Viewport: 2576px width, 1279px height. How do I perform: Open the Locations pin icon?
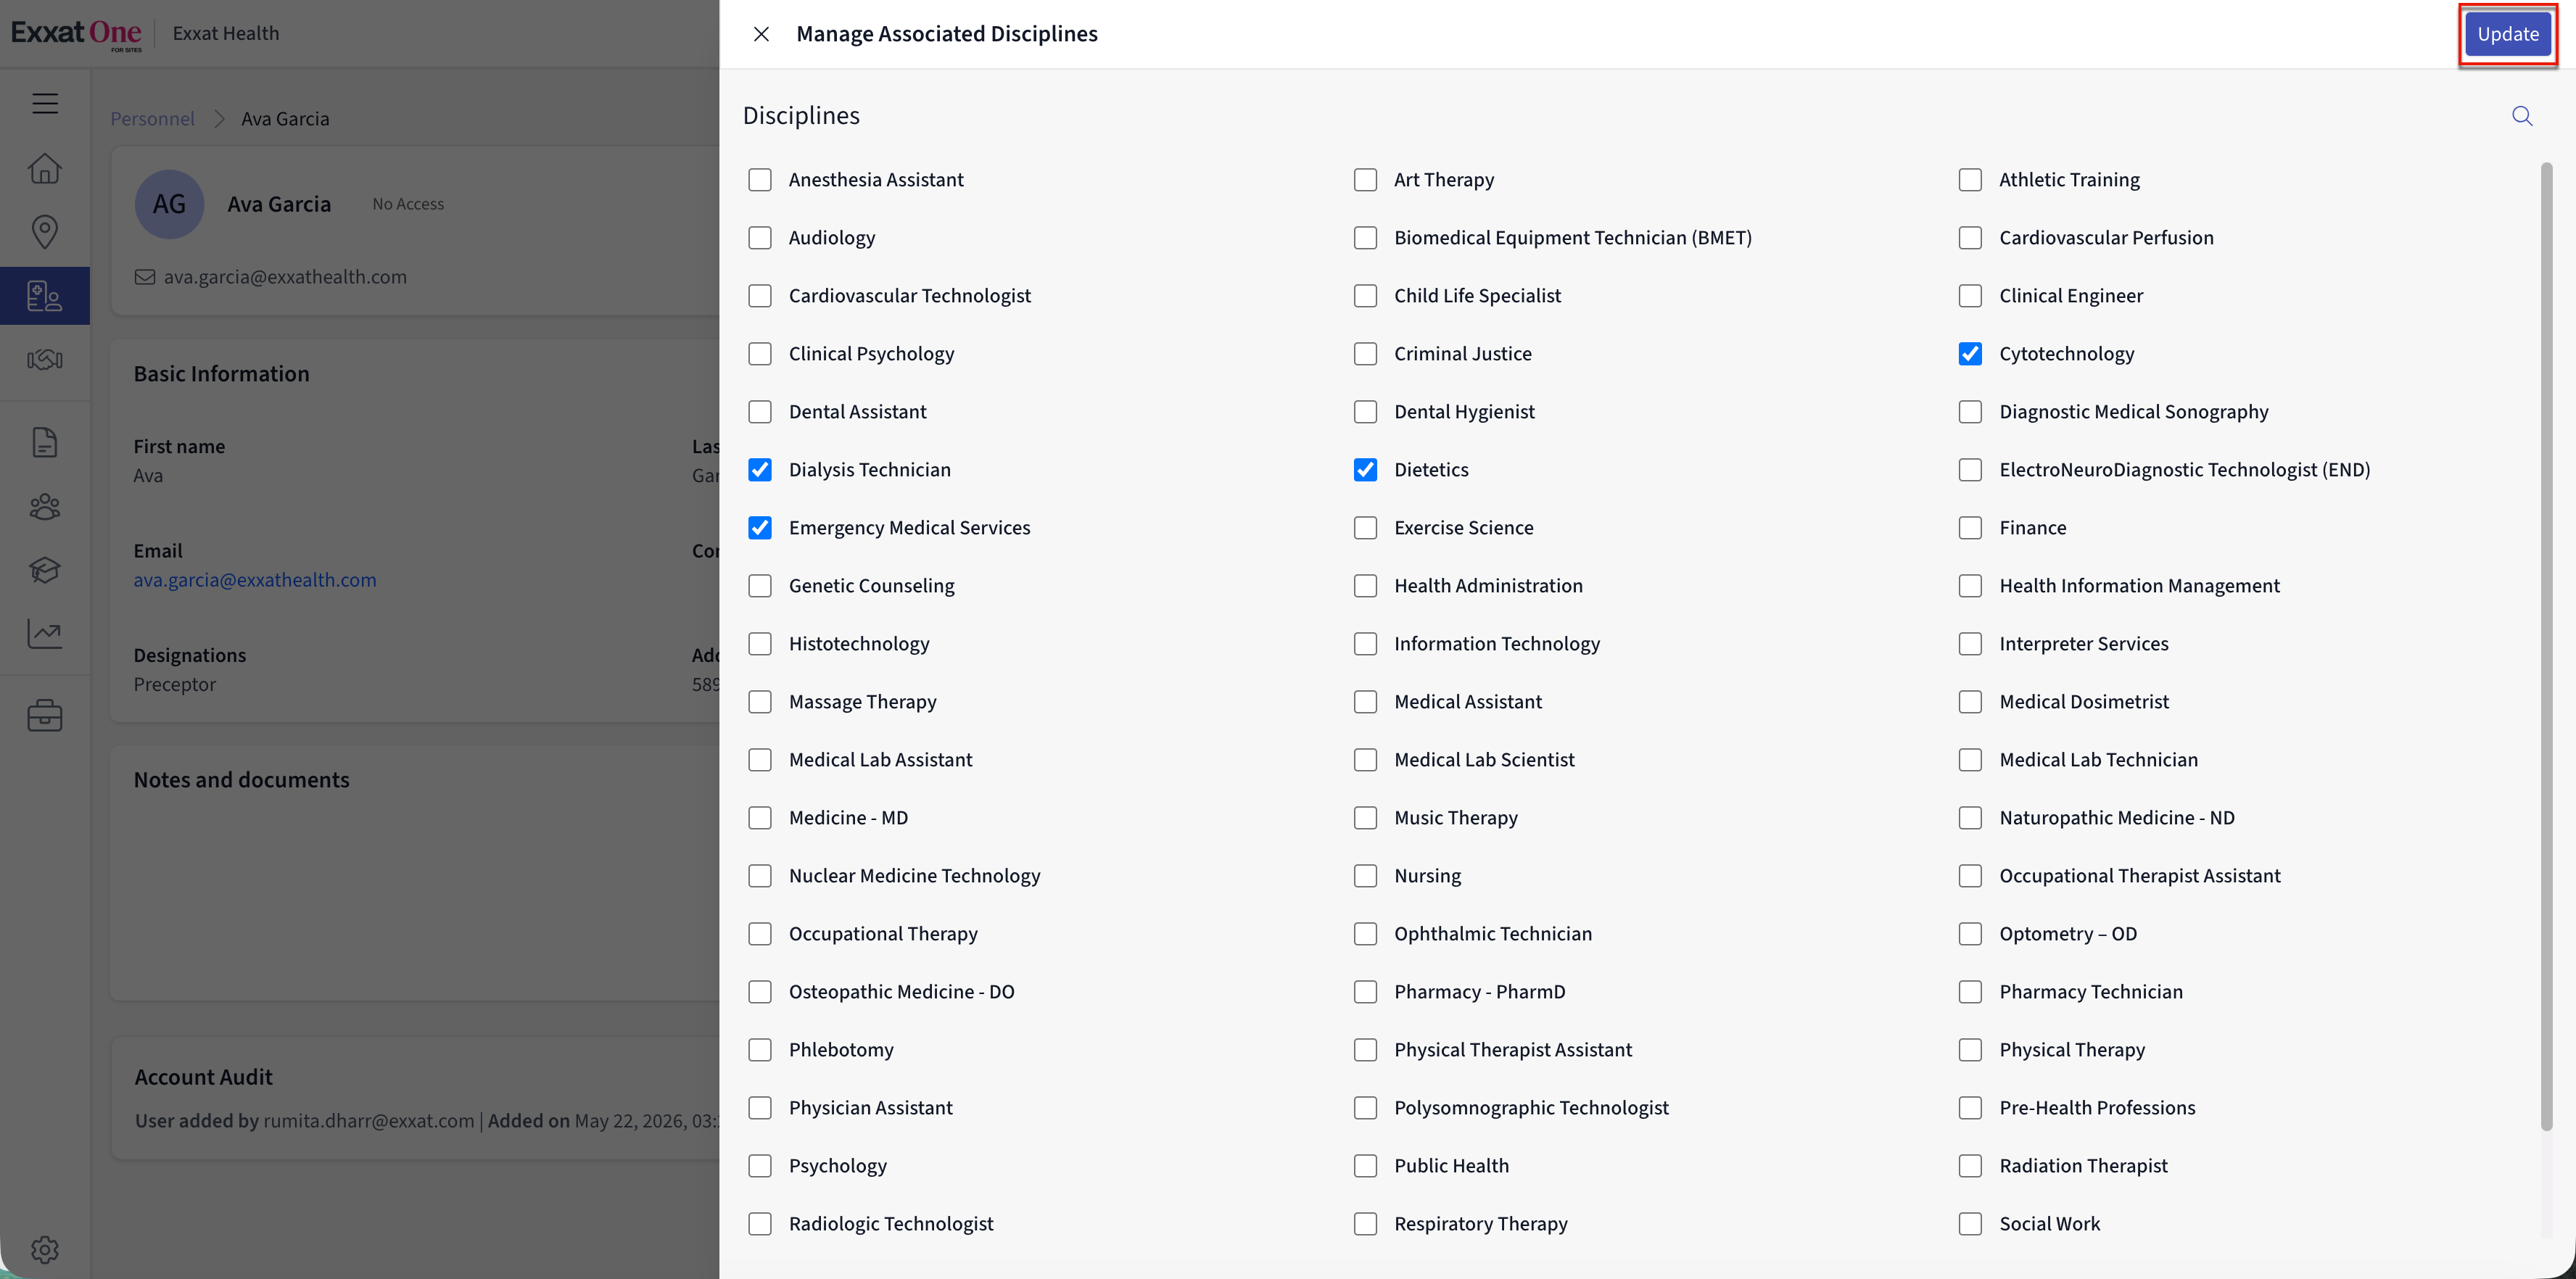pos(45,232)
